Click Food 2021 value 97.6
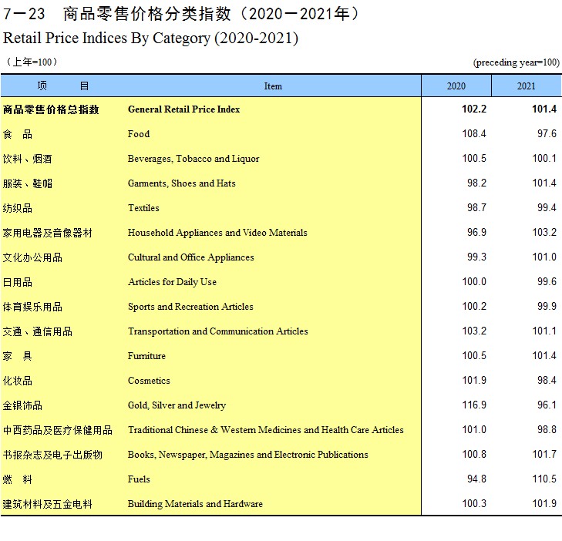The width and height of the screenshot is (562, 541). click(x=547, y=133)
